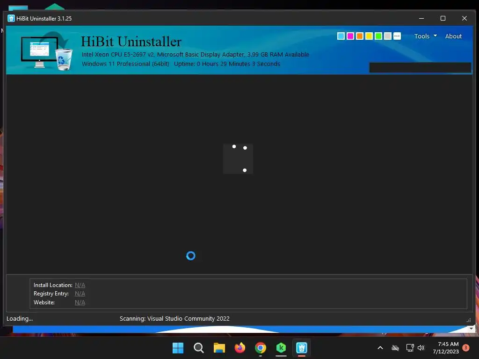
Task: Select the orange theme color swatch
Action: pyautogui.click(x=360, y=36)
